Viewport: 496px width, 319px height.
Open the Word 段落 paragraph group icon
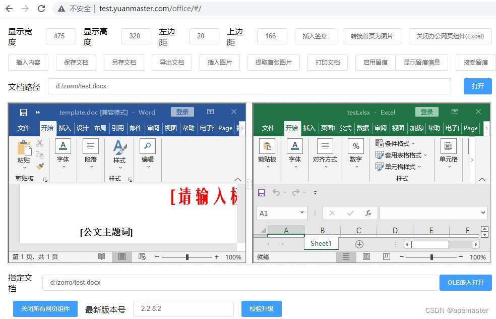coord(91,146)
